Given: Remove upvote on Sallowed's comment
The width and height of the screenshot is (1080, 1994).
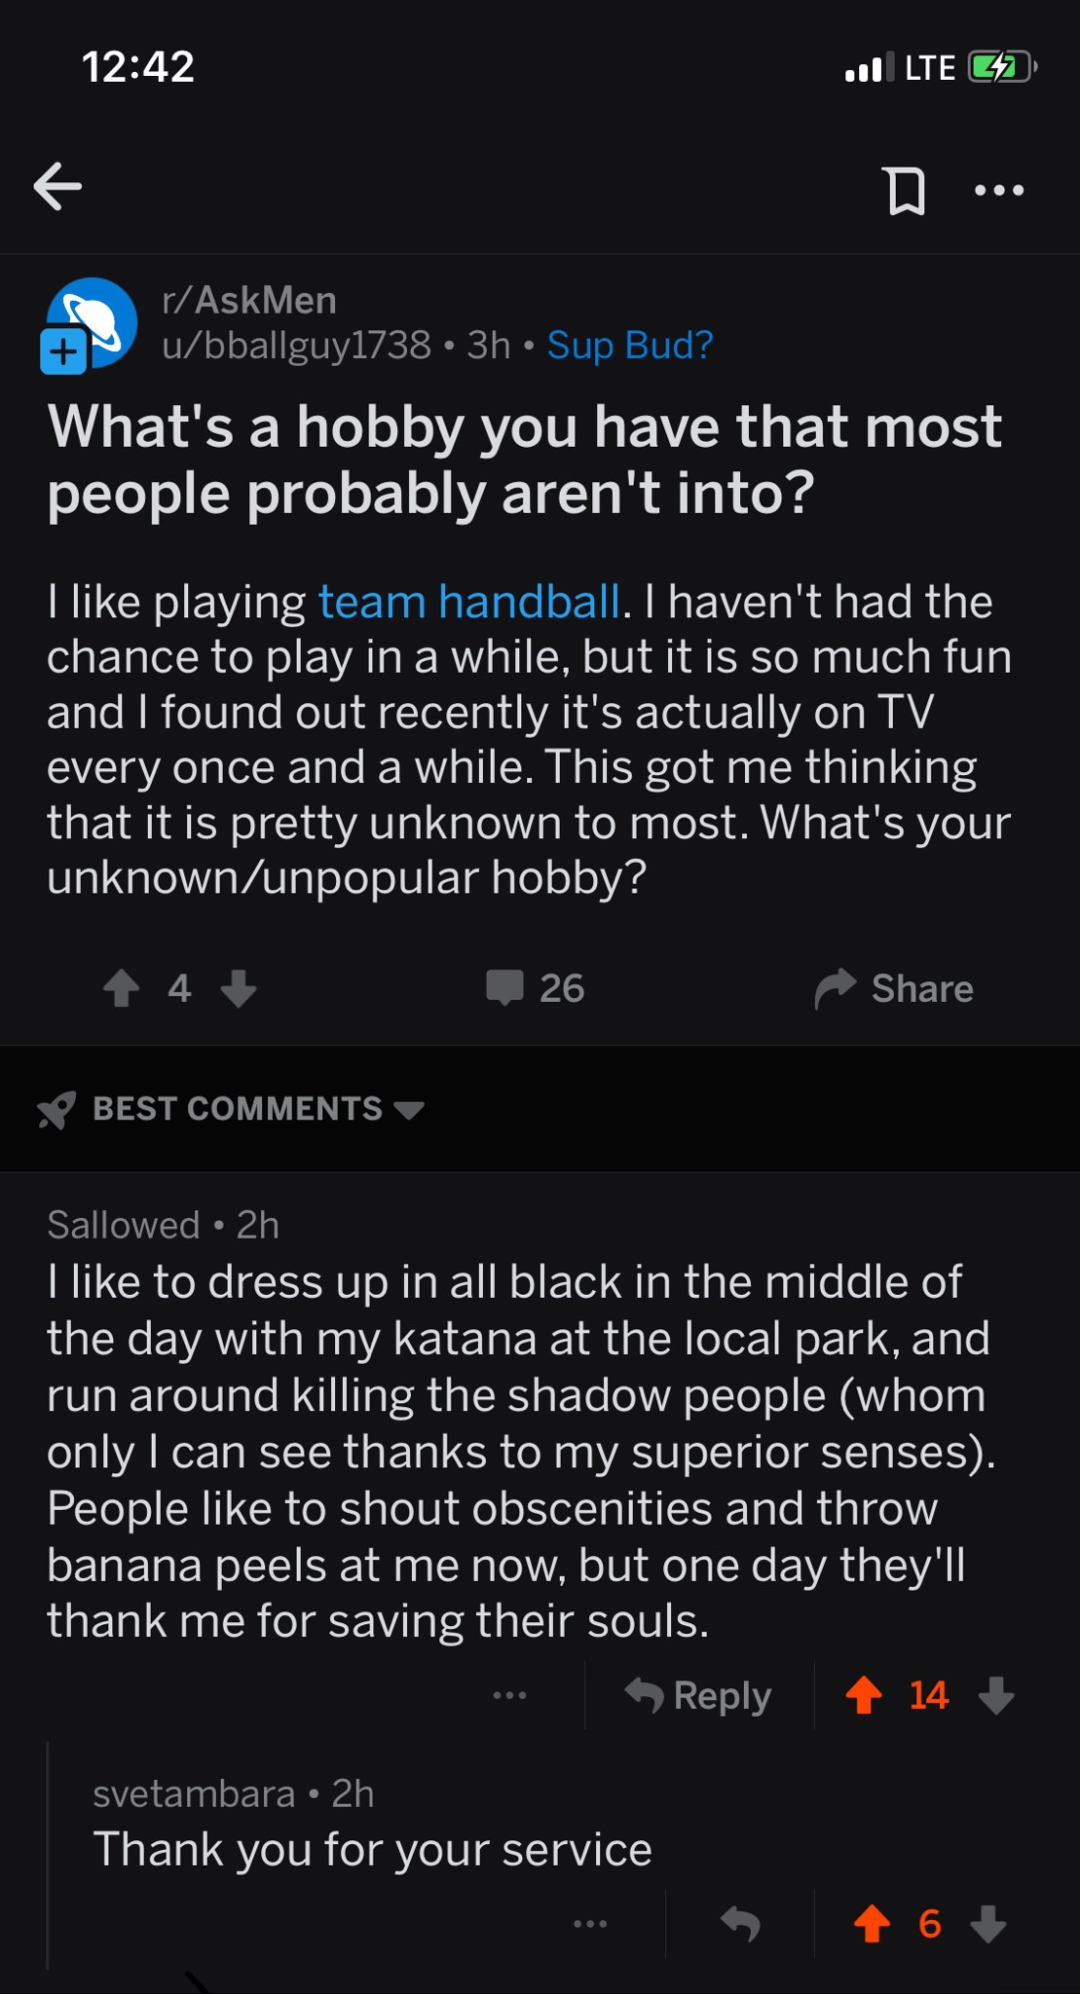Looking at the screenshot, I should point(865,1695).
